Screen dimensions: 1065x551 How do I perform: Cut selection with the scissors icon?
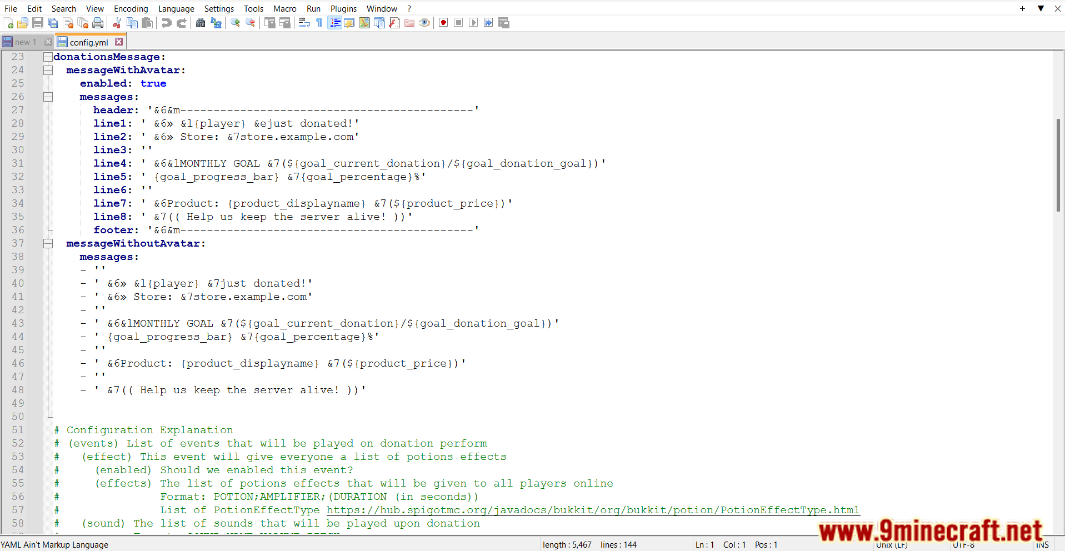coord(117,23)
